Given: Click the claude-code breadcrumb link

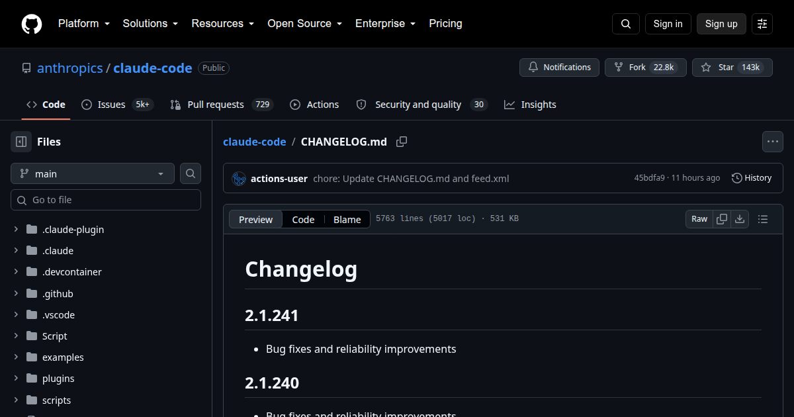Looking at the screenshot, I should [x=255, y=142].
